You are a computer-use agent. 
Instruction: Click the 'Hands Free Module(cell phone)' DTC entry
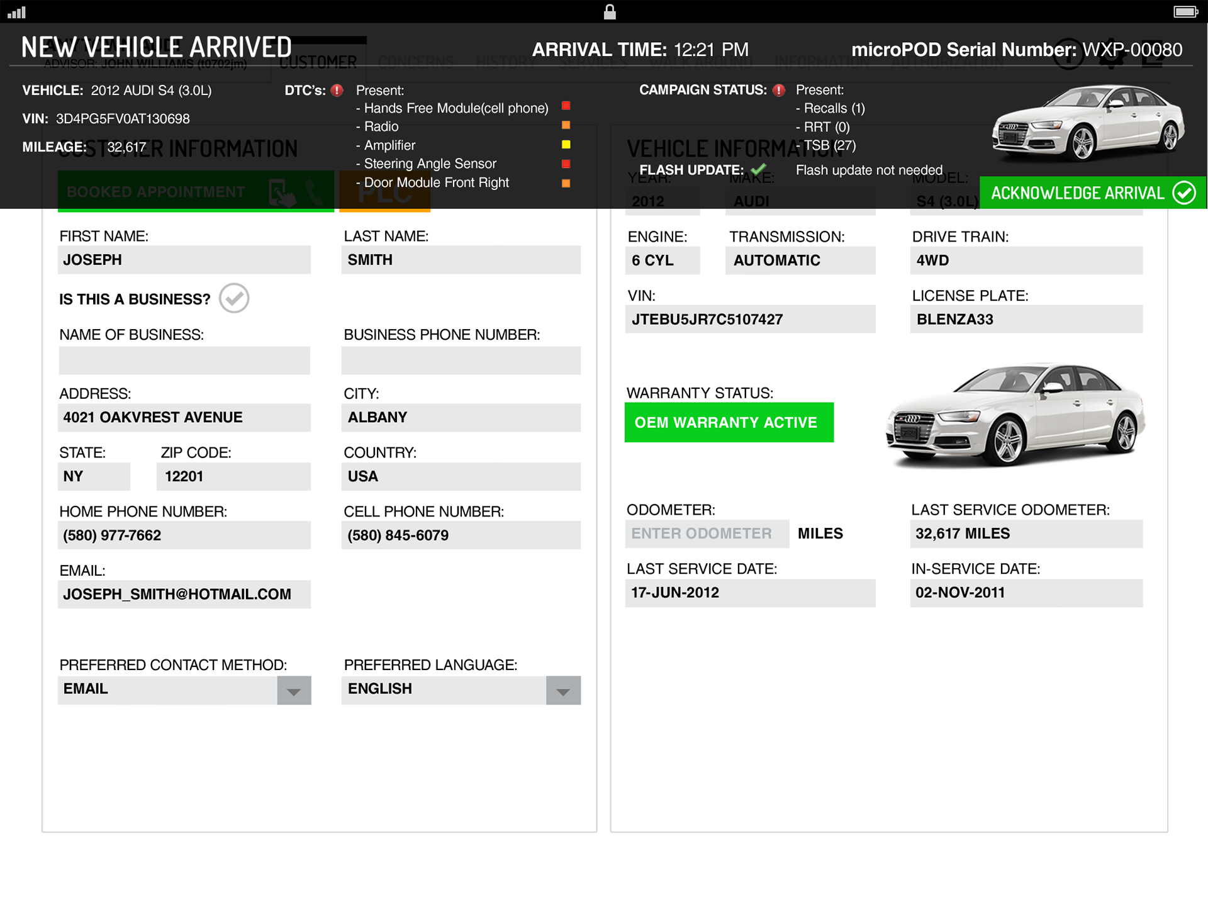452,108
